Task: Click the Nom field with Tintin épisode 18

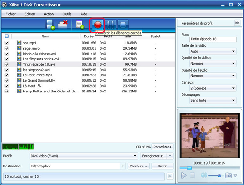Action: coord(213,39)
